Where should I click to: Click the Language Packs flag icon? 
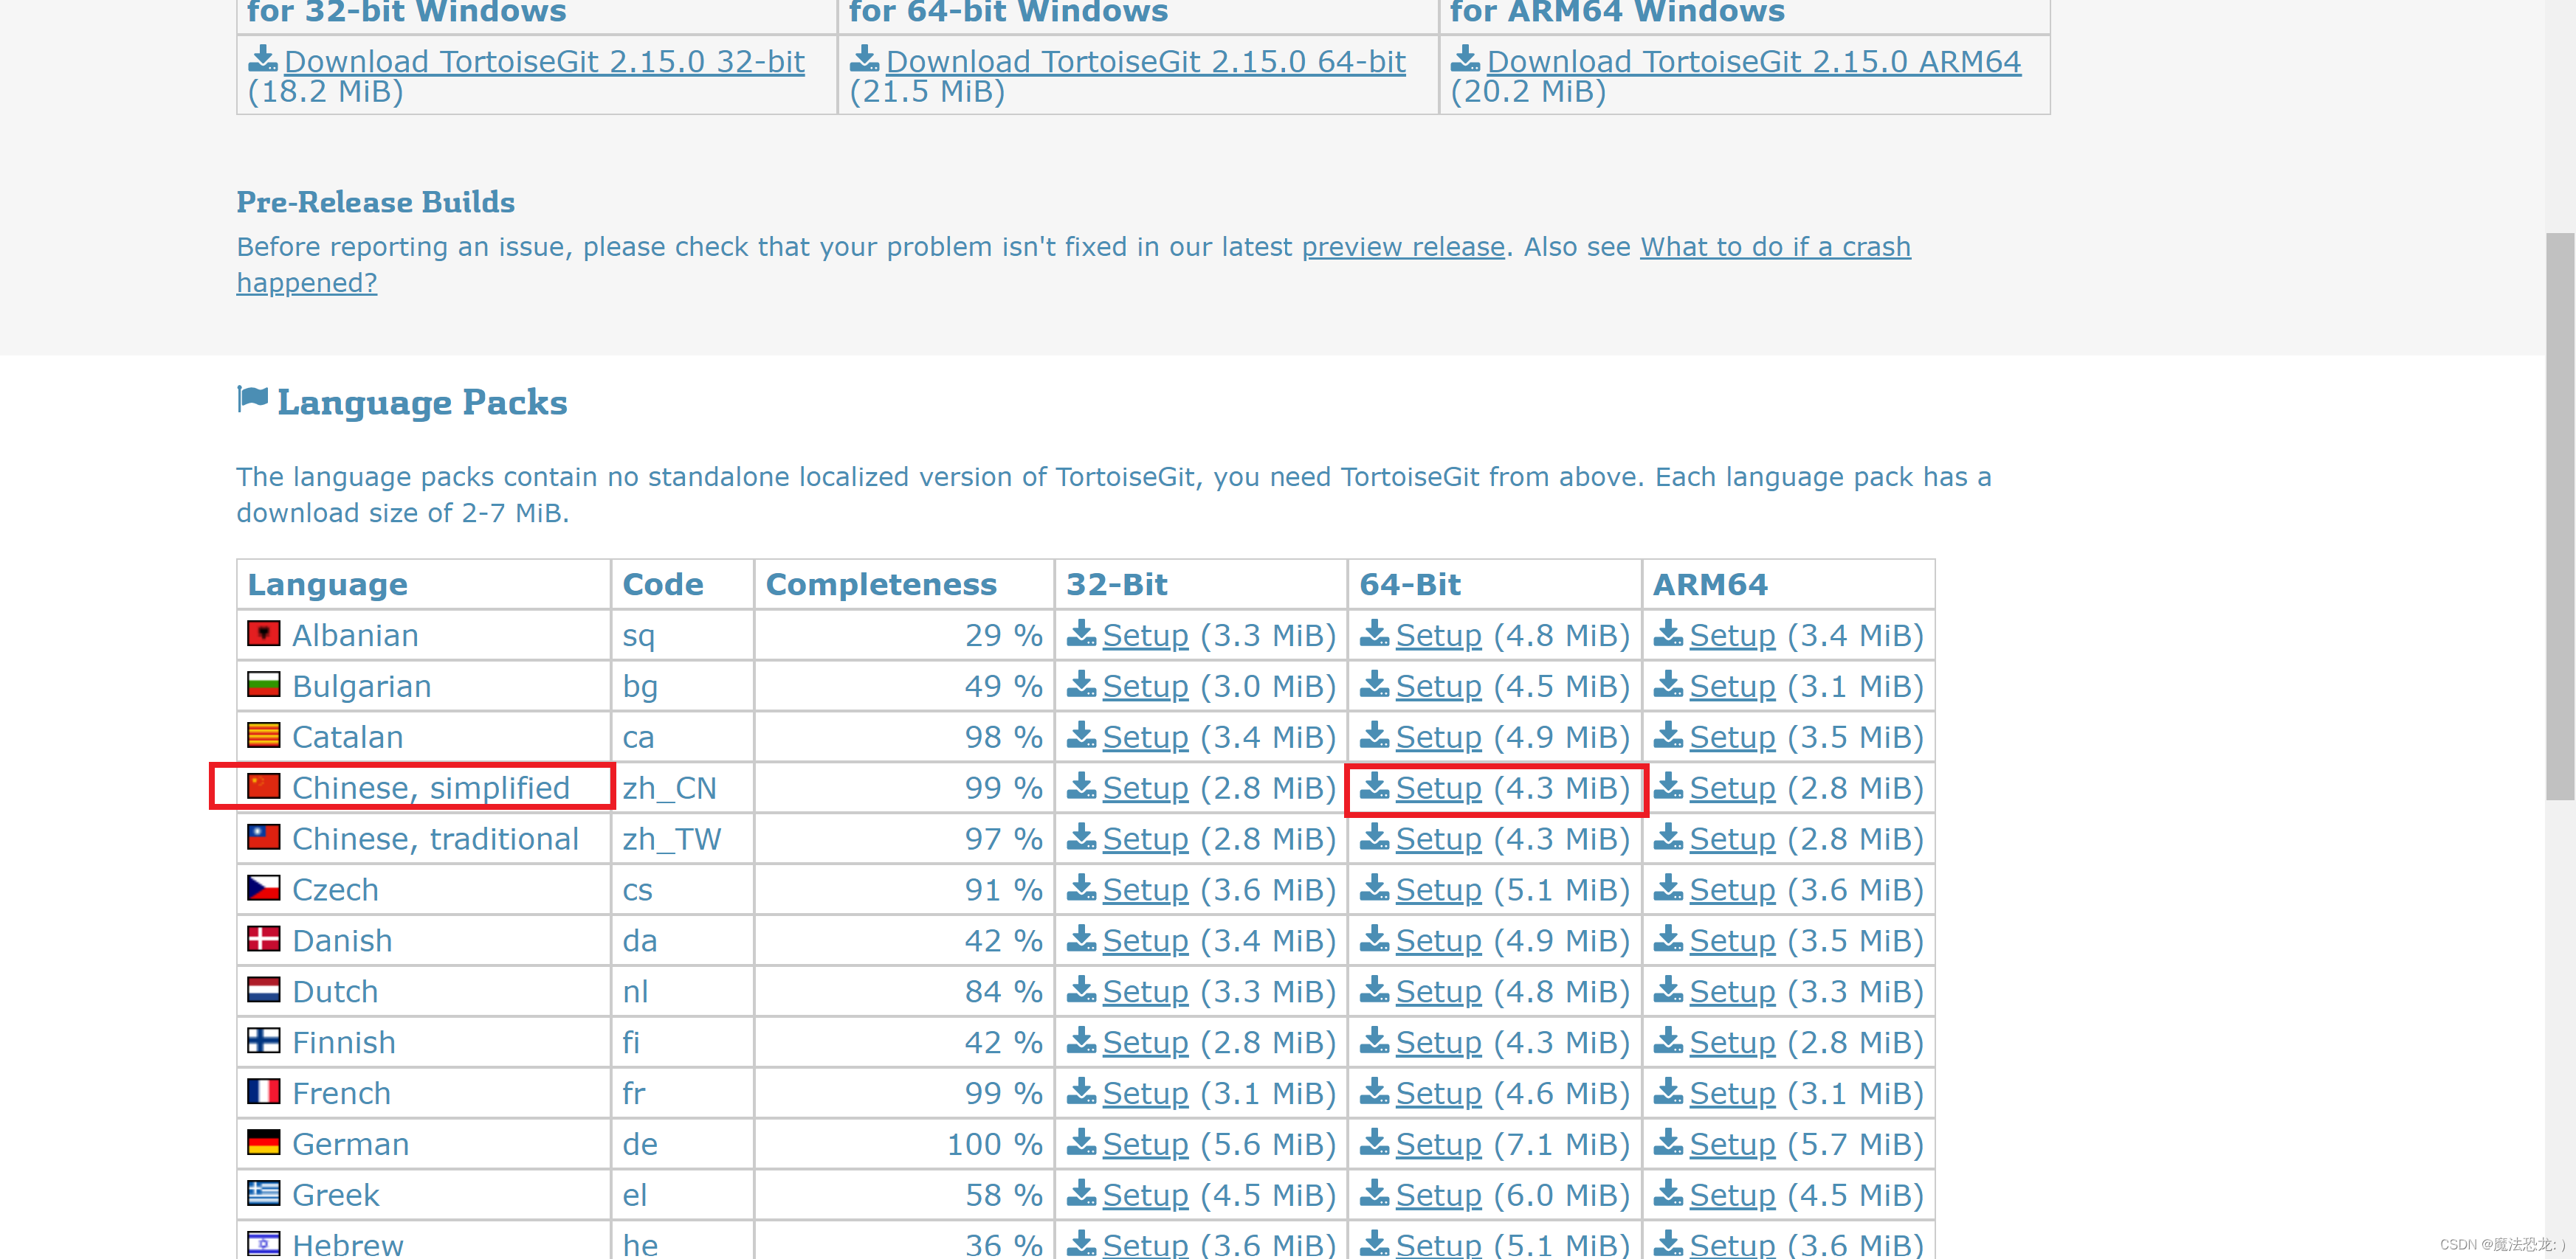click(x=252, y=400)
